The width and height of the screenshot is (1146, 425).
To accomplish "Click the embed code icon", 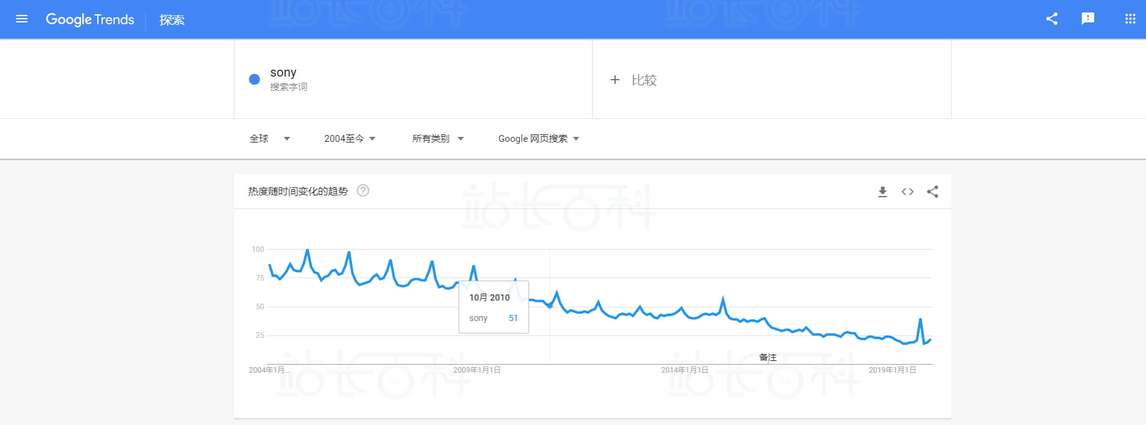I will pyautogui.click(x=907, y=192).
